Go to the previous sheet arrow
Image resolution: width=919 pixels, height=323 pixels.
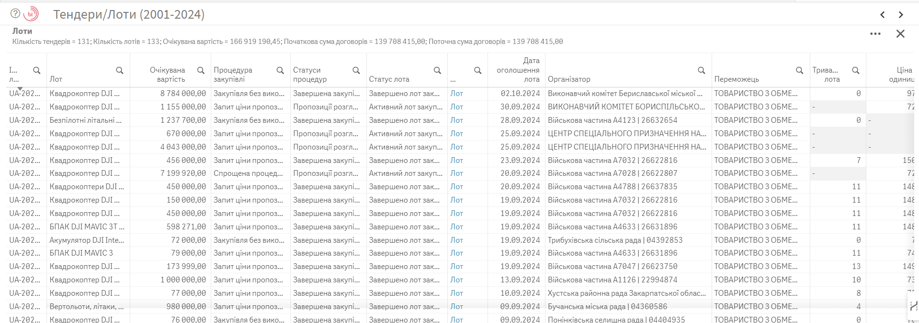882,15
